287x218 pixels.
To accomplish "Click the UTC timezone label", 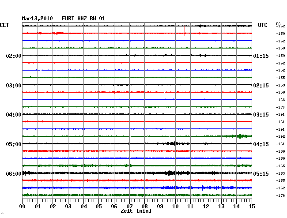I will click(x=262, y=25).
